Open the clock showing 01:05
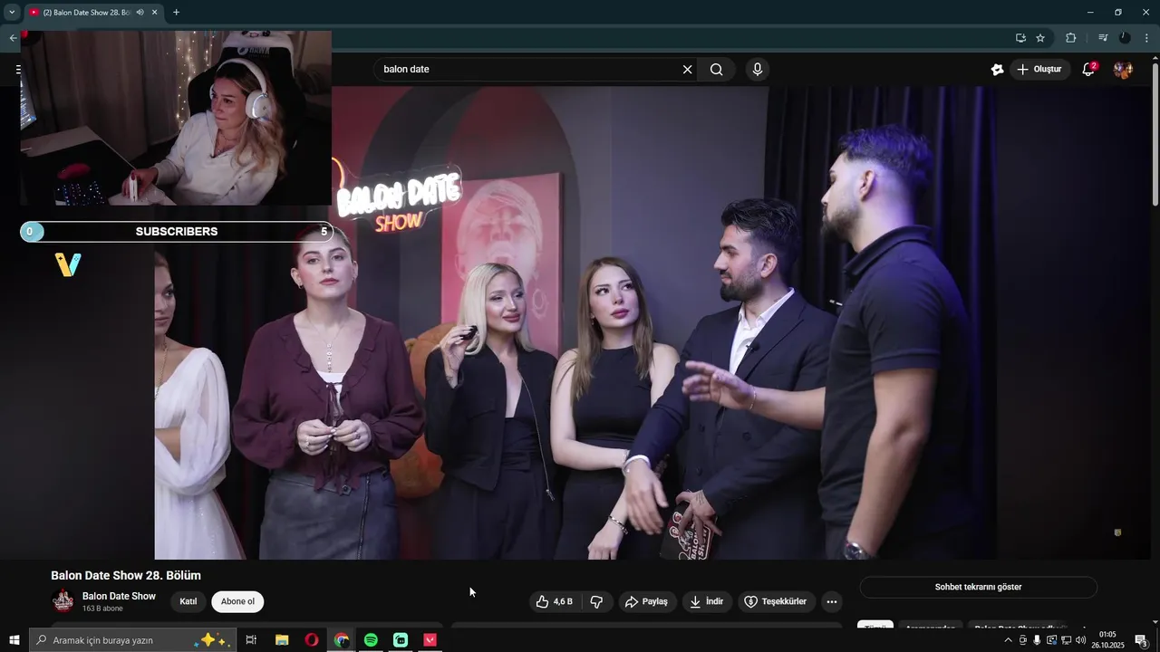The width and height of the screenshot is (1160, 652). (1107, 640)
